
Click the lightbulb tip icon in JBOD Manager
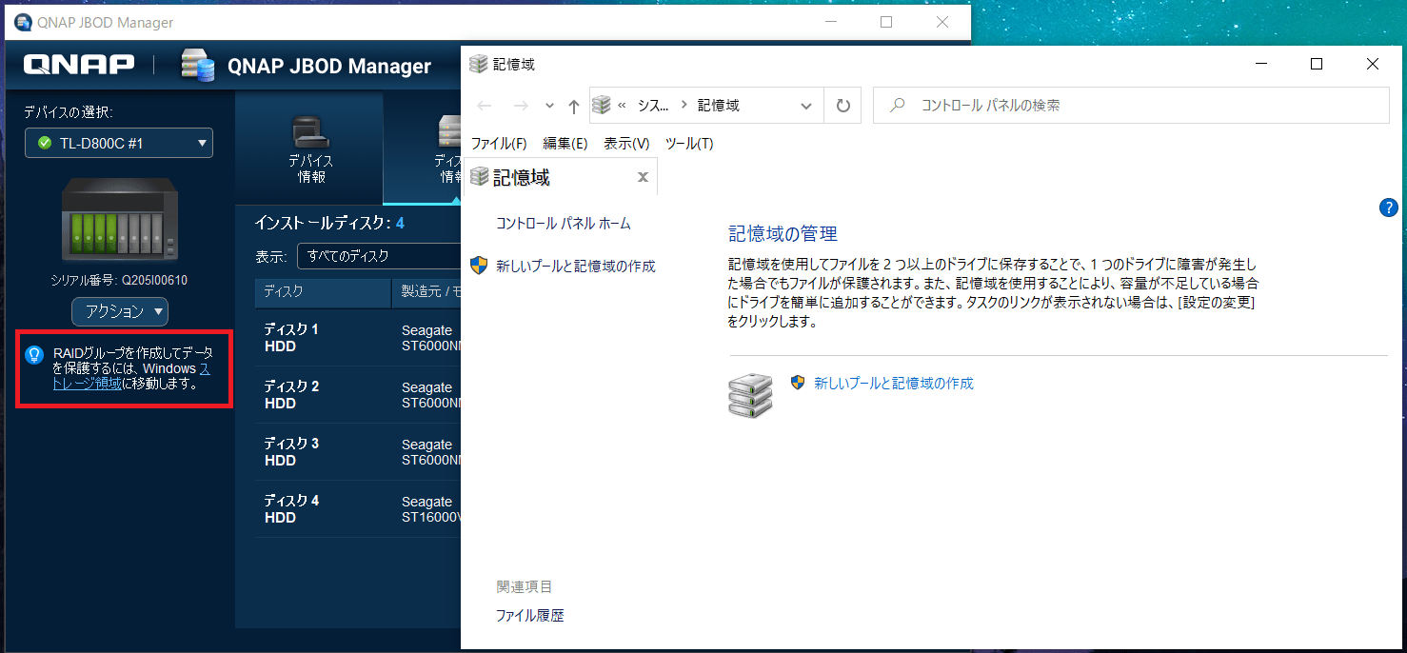(x=35, y=355)
